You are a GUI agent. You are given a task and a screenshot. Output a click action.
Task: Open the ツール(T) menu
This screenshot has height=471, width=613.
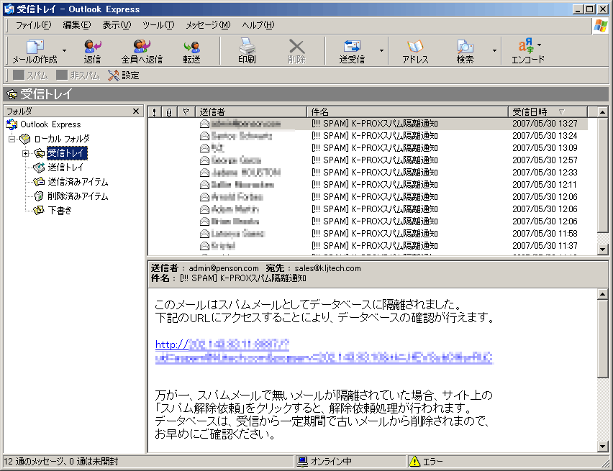point(158,25)
